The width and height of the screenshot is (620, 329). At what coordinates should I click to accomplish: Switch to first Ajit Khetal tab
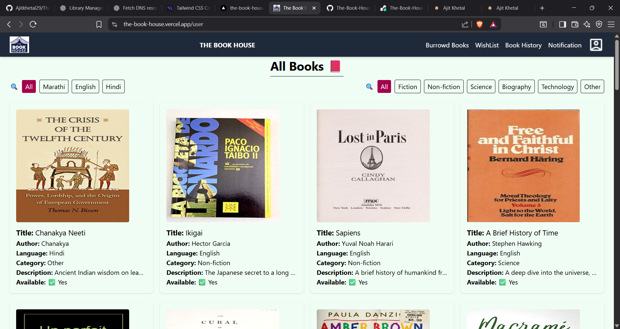point(454,8)
